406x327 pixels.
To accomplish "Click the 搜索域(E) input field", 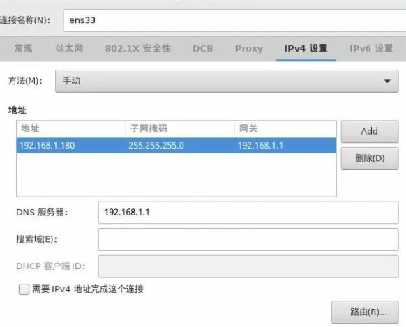I will (x=248, y=240).
